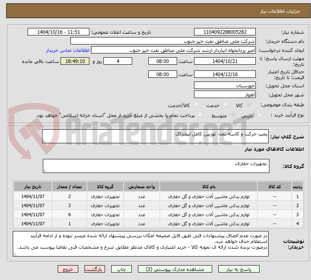Image resolution: width=311 pixels, height=280 pixels.
Task: Click the remaining time 18:49:10 field
Action: 75,61
